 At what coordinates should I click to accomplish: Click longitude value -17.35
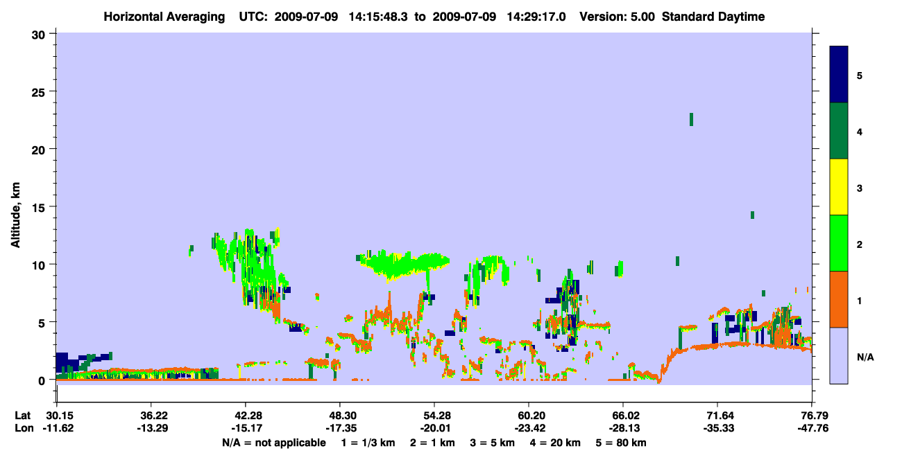tap(339, 428)
